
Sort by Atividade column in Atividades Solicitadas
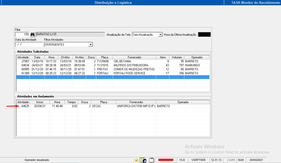[x=23, y=57]
